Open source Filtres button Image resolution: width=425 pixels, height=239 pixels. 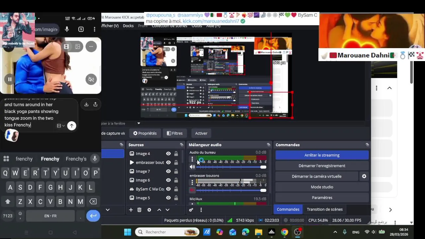pos(175,133)
